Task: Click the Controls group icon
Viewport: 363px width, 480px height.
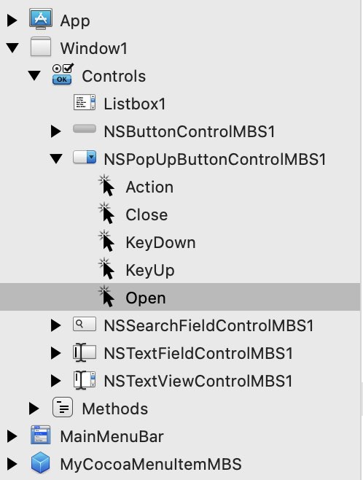Action: point(63,74)
